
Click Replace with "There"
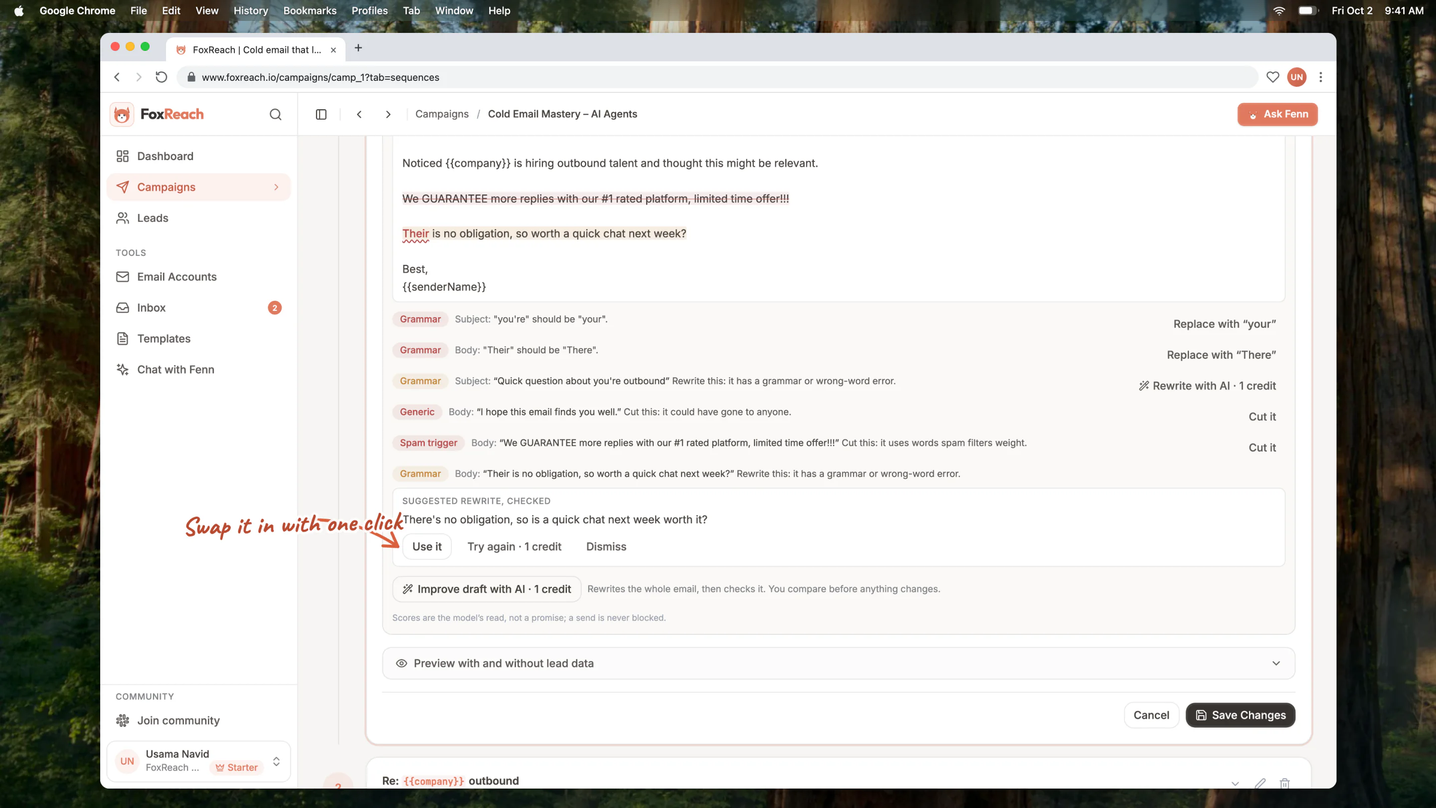(1222, 355)
